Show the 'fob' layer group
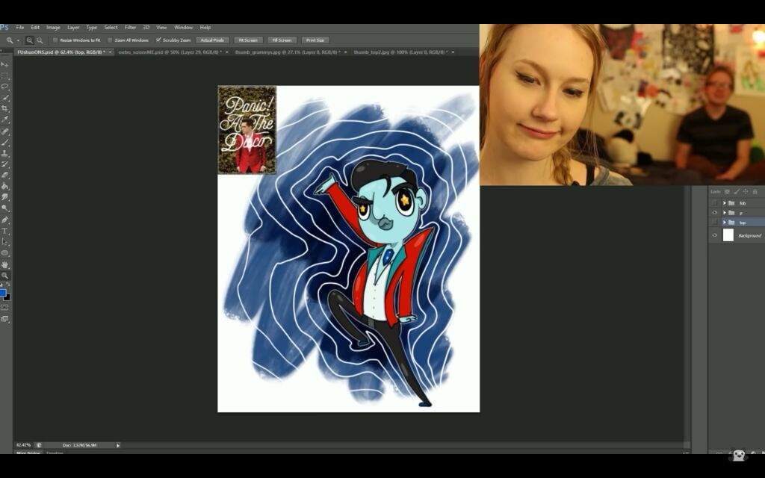 click(715, 203)
